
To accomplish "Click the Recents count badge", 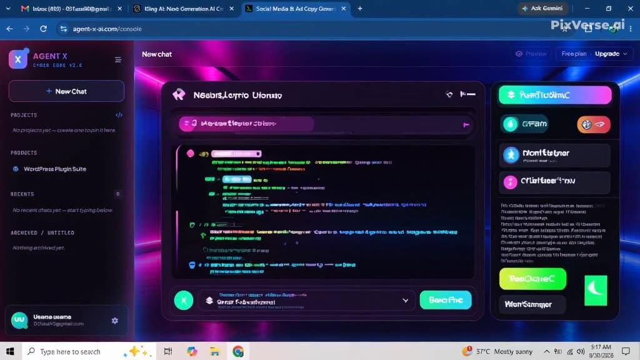I will tap(117, 194).
